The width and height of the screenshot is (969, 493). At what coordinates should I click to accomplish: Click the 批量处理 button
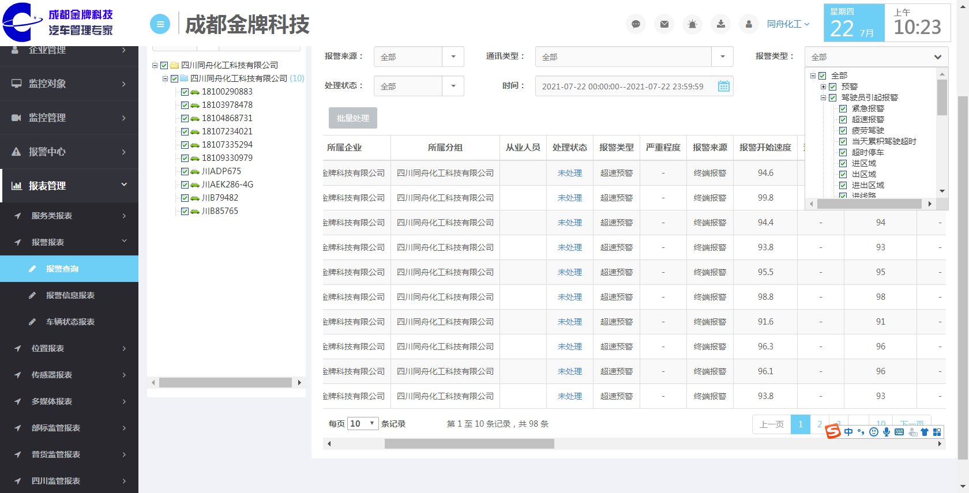[352, 118]
